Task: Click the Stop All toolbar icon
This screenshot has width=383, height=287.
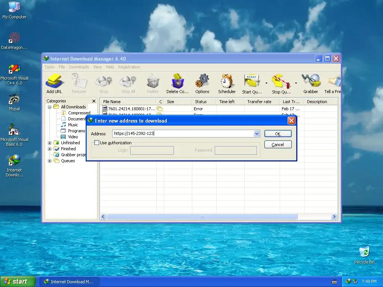Action: 128,81
